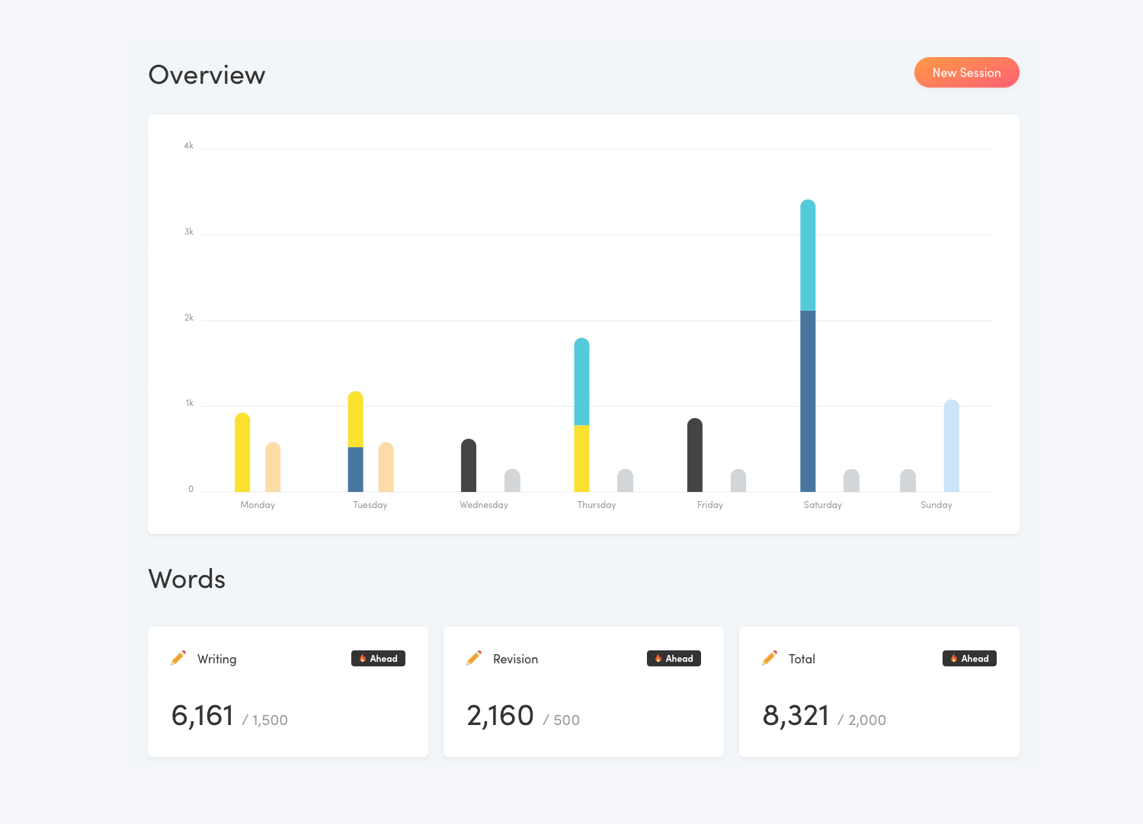Select the blue segment of Tuesday's bar
This screenshot has width=1143, height=824.
pos(356,470)
